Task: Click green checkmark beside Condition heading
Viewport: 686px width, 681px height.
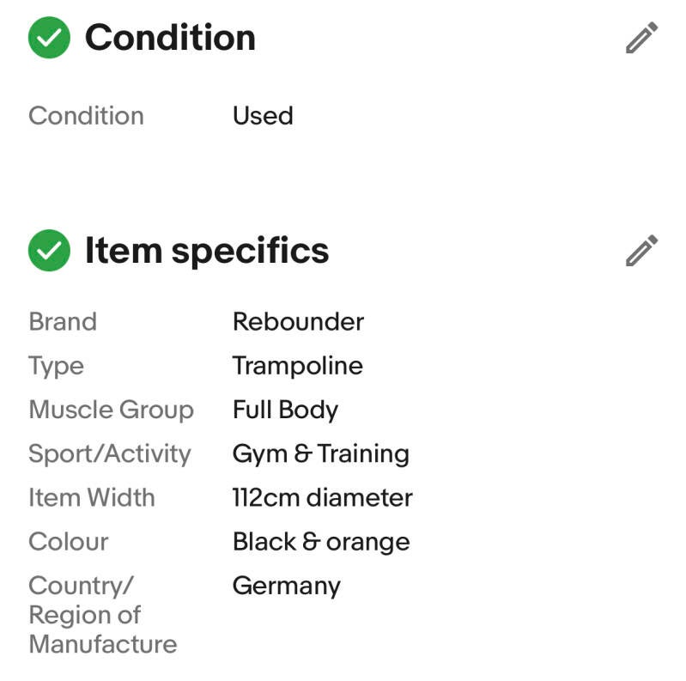Action: (50, 38)
